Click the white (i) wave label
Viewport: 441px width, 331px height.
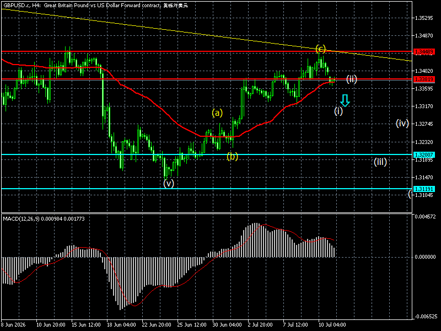pyautogui.click(x=338, y=111)
